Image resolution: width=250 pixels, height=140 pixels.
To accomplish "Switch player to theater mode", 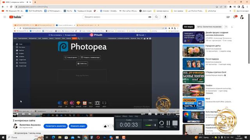I will tap(168, 114).
